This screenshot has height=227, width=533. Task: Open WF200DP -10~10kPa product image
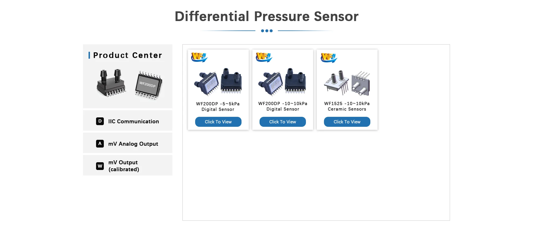point(283,82)
